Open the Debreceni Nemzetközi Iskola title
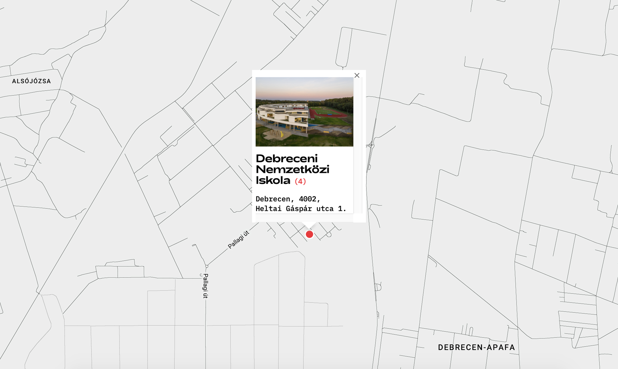 [x=292, y=169]
